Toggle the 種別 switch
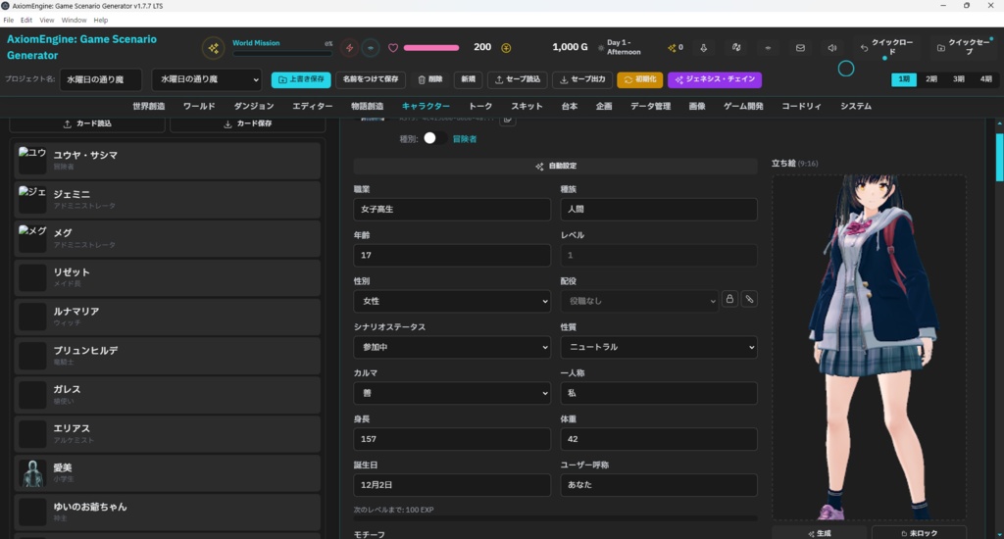 [x=434, y=138]
